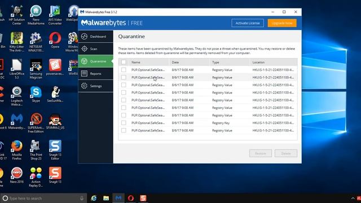Select Action Replay desktop icon
This screenshot has width=361, height=203.
tap(36, 177)
